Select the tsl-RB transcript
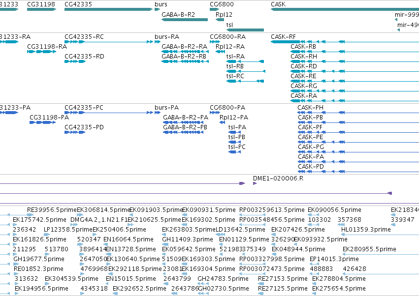This screenshot has width=419, height=296. coord(246,71)
